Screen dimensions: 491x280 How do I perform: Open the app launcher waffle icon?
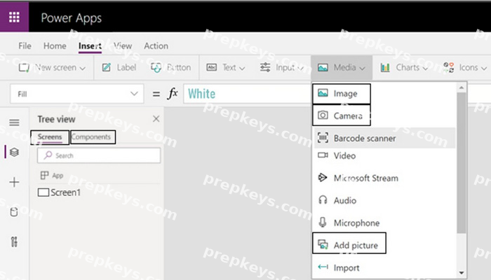tap(14, 17)
